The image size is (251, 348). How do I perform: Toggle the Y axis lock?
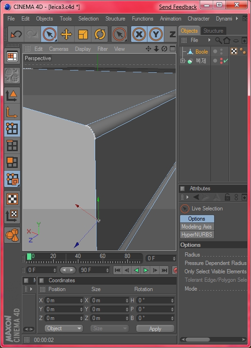click(x=156, y=34)
